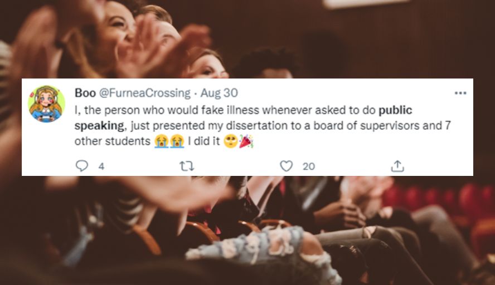Like the tweet with the heart icon
Screen dimensions: 495x285
coord(286,166)
